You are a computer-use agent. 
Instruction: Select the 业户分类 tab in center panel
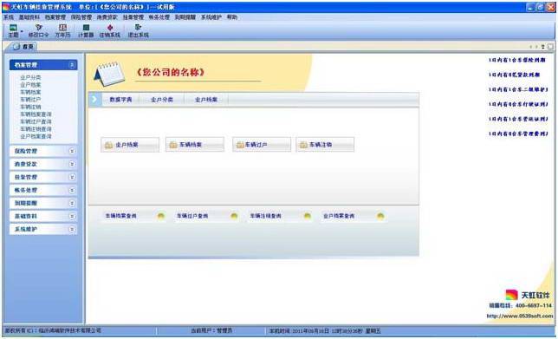[x=162, y=100]
